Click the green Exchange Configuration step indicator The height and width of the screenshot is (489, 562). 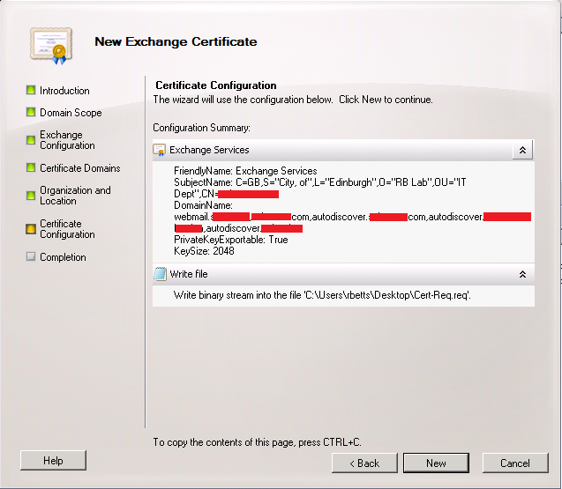(31, 139)
